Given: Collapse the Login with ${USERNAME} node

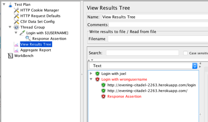Looking at the screenshot, I should coord(16,33).
